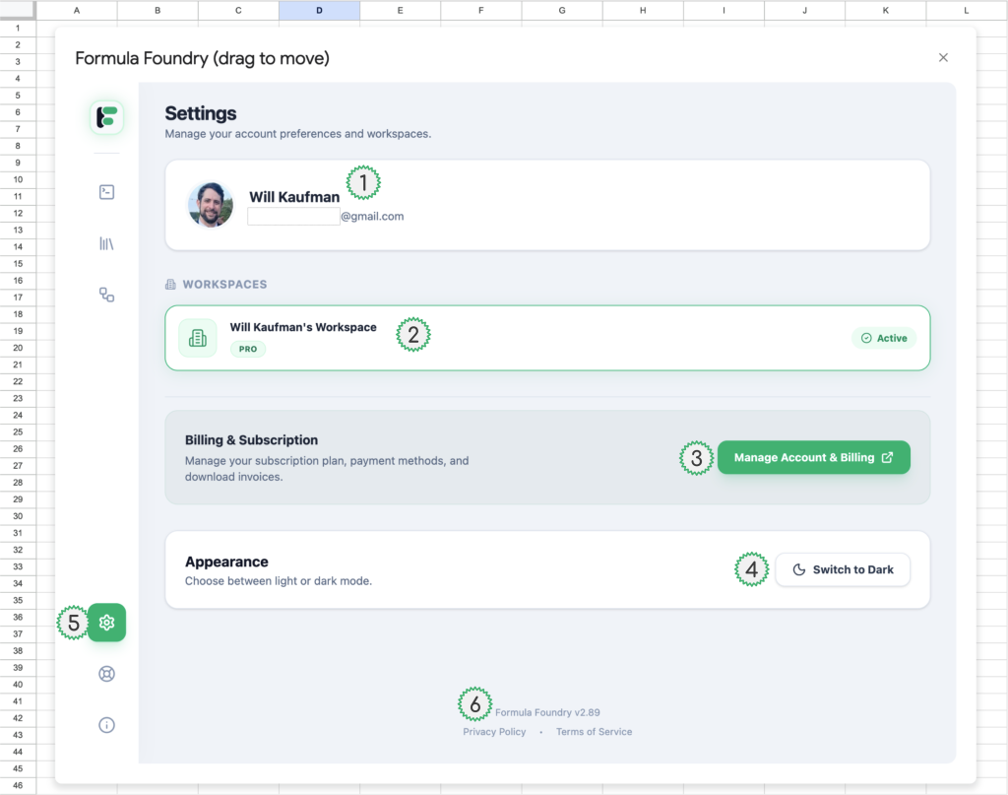
Task: Select the green Settings gear icon
Action: point(106,623)
